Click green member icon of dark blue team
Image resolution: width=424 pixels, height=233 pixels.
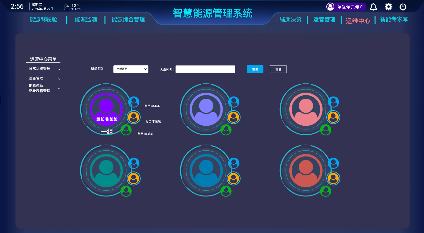click(226, 191)
